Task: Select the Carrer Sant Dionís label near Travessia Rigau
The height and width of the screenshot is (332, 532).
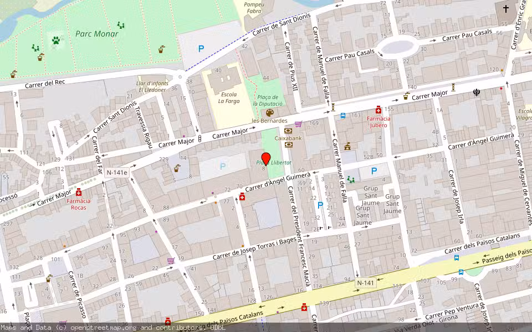Action: [115, 117]
